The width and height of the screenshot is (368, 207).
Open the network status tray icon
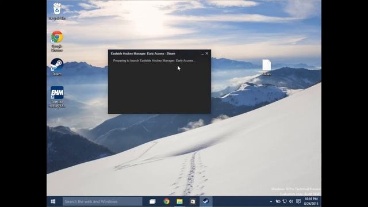click(285, 201)
